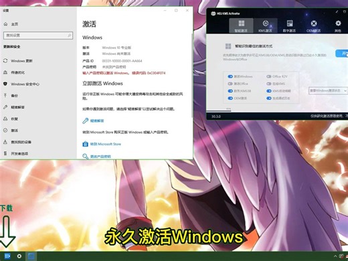
Task: Toggle the 数字/KMS38 switch
Action: tap(230, 91)
